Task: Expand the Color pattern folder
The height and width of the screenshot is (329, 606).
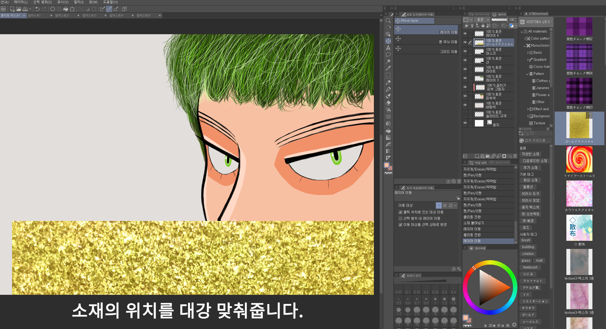Action: (x=525, y=39)
